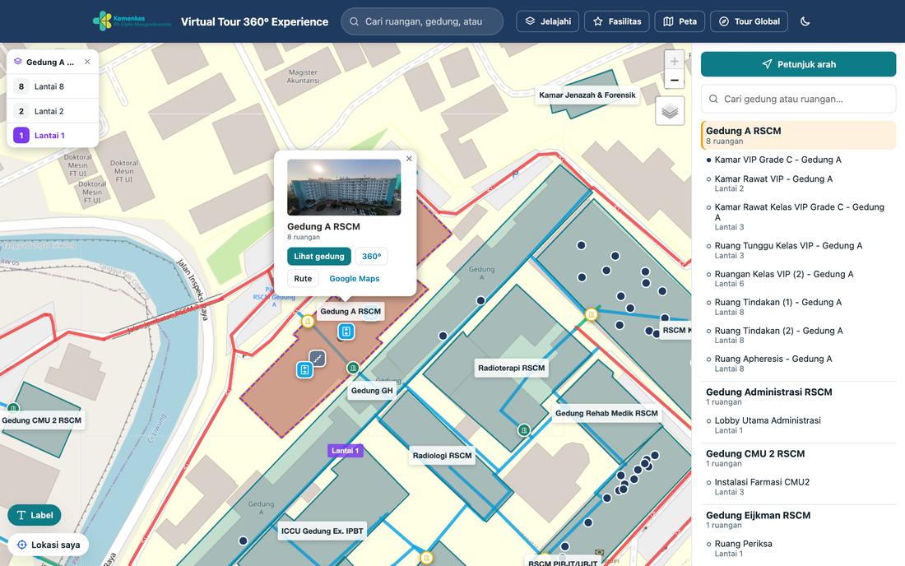This screenshot has height=566, width=905.
Task: Open the 360° view from popup
Action: click(372, 256)
